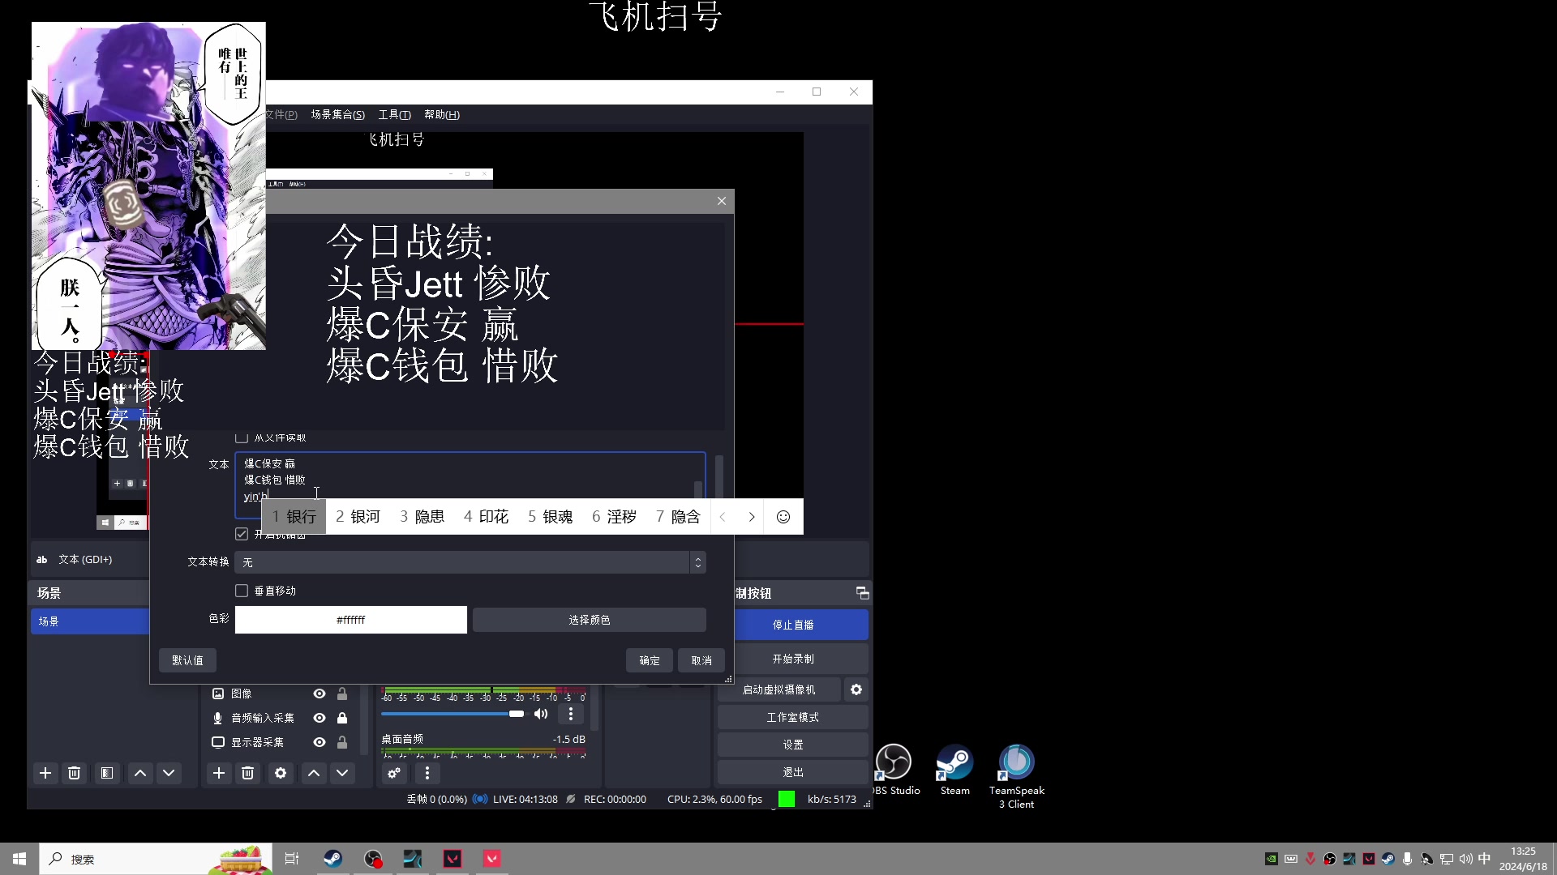
Task: Move the selected source up
Action: tap(314, 773)
